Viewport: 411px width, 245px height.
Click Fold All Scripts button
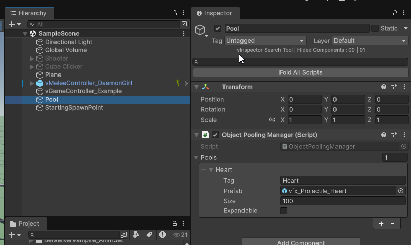pos(301,72)
